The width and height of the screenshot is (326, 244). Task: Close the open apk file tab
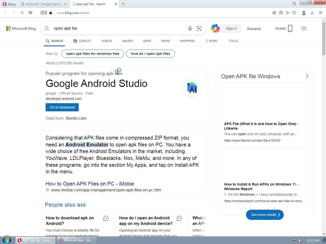point(116,4)
